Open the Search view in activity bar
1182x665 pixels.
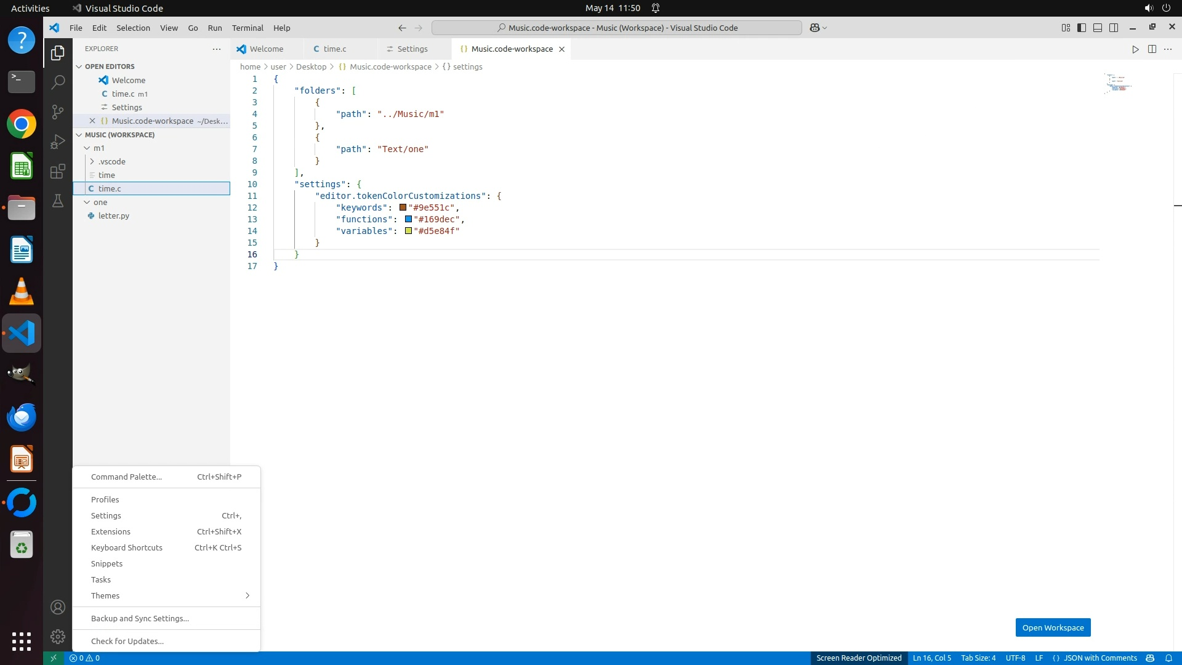click(x=58, y=83)
